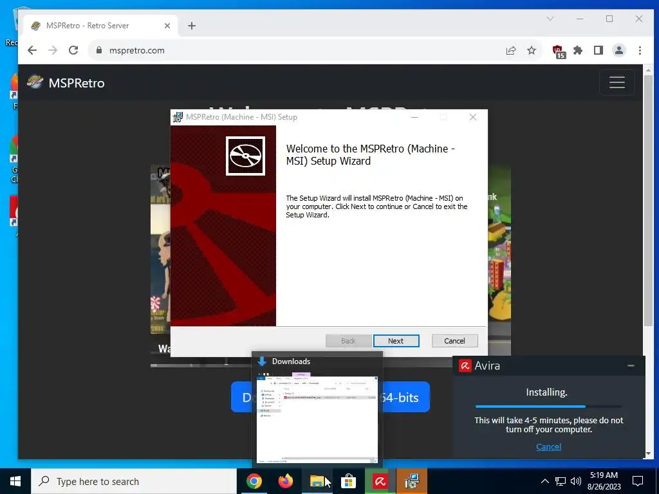Image resolution: width=659 pixels, height=494 pixels.
Task: Click the Avira installation progress bar
Action: pos(548,407)
